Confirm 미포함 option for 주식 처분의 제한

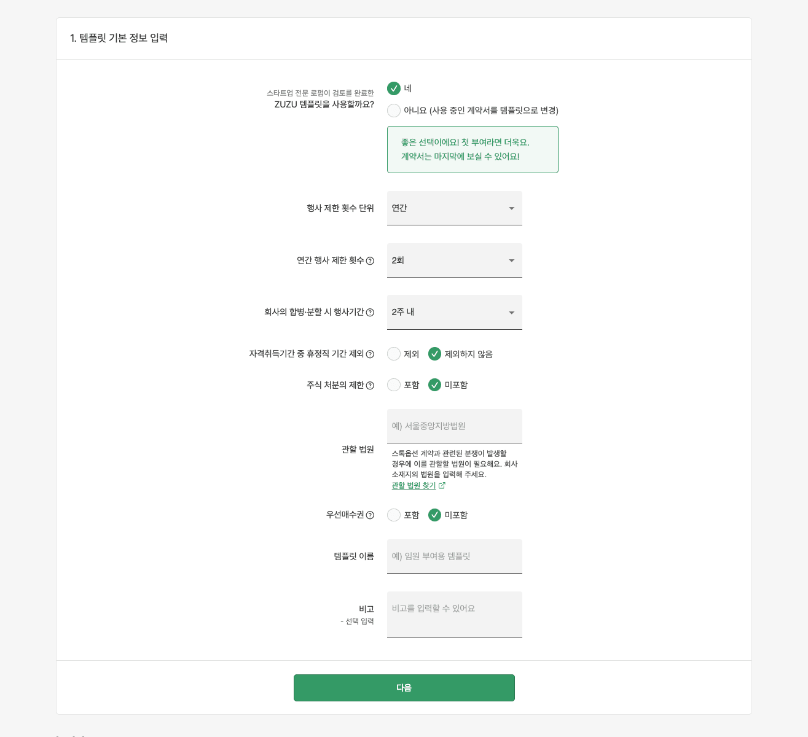pos(435,385)
